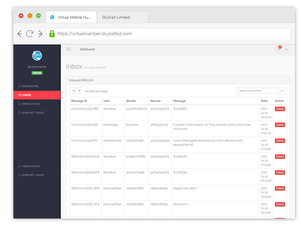
Task: Click the Dashboard breadcrumb in the header
Action: tap(87, 49)
